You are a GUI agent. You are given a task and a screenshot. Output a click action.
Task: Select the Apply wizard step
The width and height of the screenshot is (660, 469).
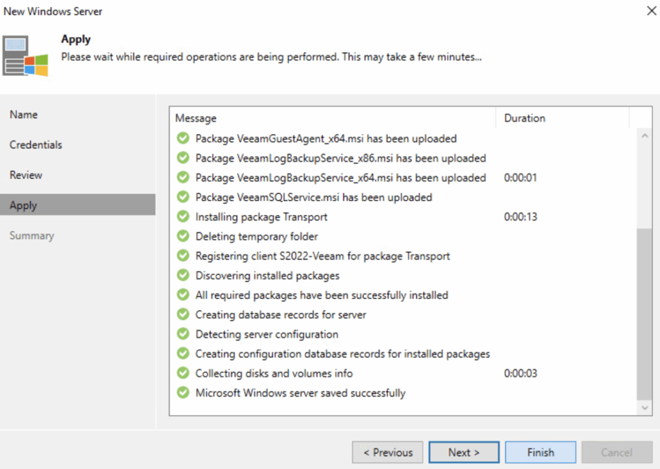78,205
